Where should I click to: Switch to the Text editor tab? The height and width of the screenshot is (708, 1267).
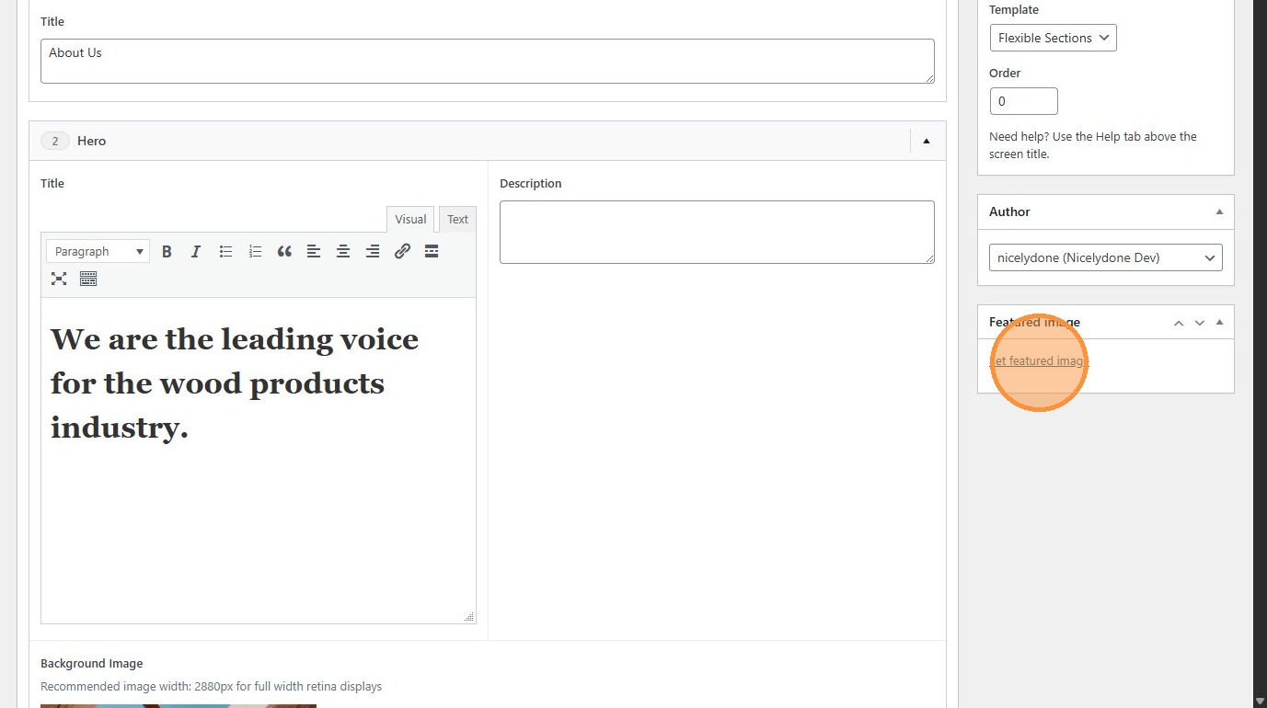pyautogui.click(x=458, y=219)
